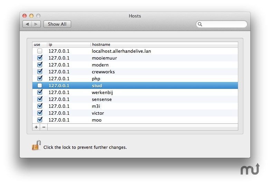The width and height of the screenshot is (270, 185).
Task: Sort by the ip column header
Action: [68, 44]
